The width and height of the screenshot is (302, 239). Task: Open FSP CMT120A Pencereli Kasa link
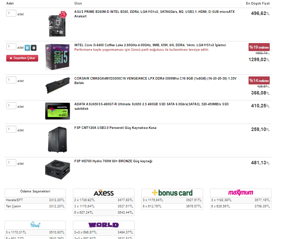[115, 128]
